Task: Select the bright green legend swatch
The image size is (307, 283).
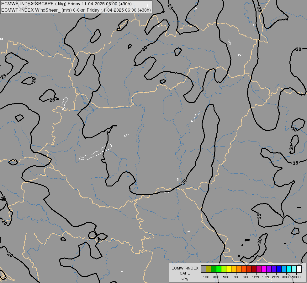Action: (x=219, y=269)
